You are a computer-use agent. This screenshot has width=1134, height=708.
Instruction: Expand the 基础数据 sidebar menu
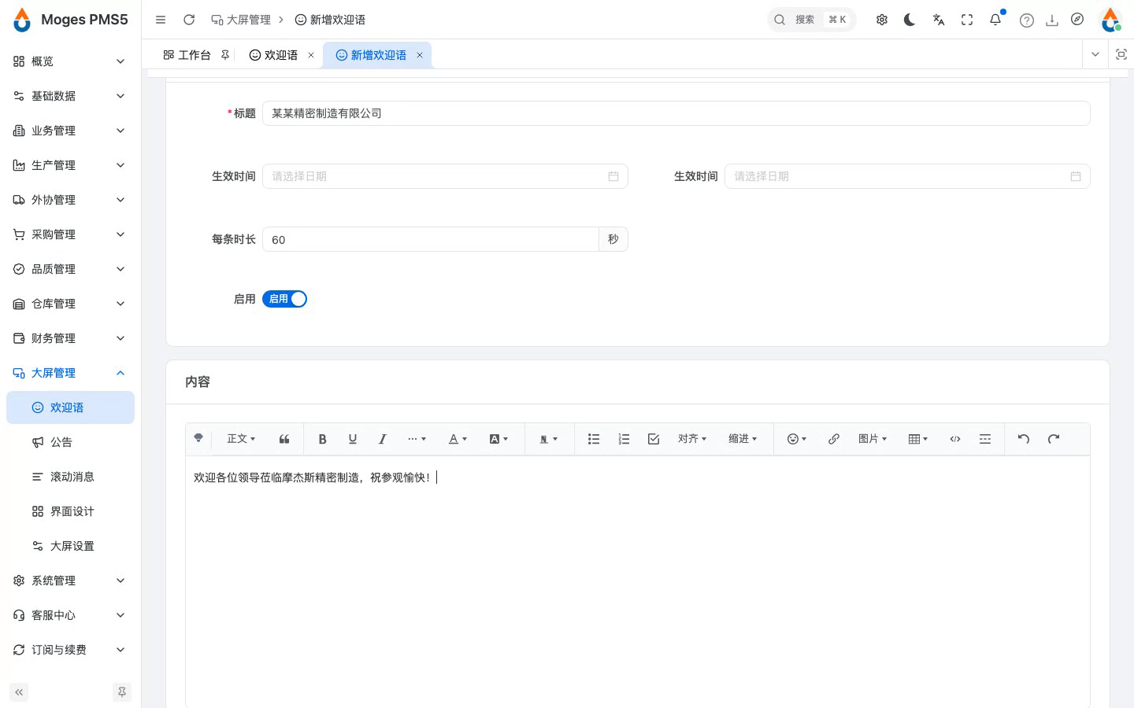(x=70, y=96)
